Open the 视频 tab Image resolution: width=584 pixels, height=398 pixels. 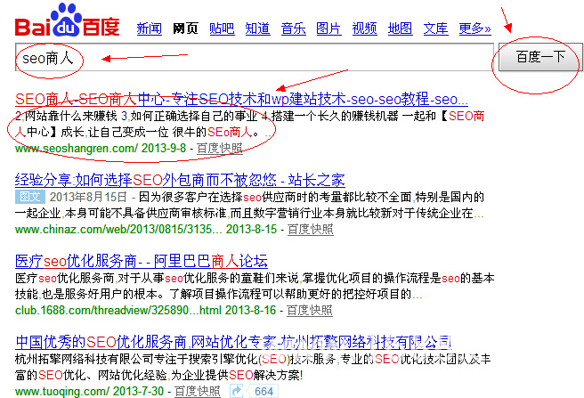pos(365,28)
